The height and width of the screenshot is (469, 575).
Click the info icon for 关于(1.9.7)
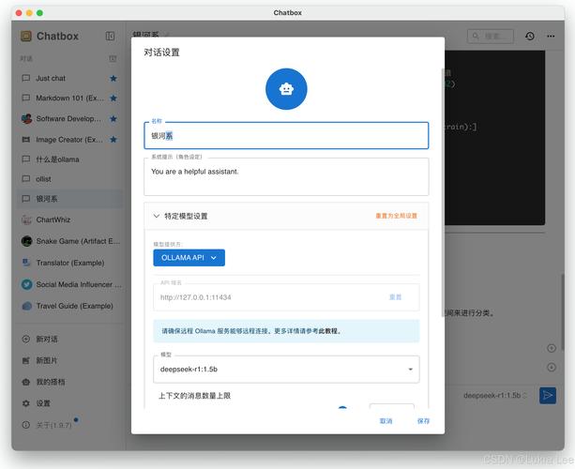coord(26,425)
